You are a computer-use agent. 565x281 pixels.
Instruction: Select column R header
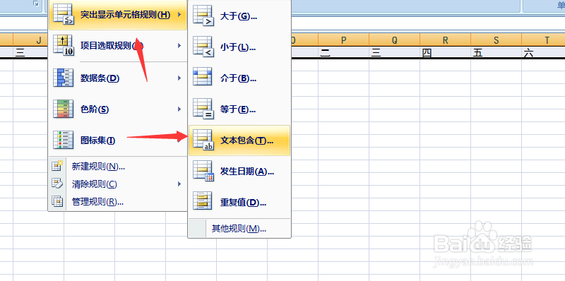445,40
